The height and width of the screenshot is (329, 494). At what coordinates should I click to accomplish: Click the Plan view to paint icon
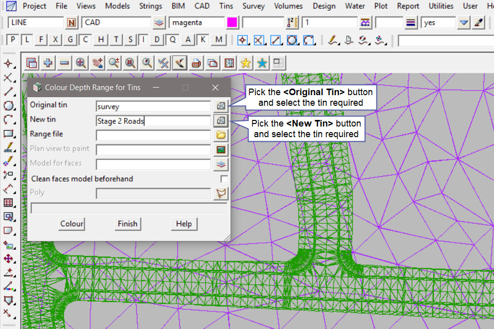pyautogui.click(x=220, y=150)
